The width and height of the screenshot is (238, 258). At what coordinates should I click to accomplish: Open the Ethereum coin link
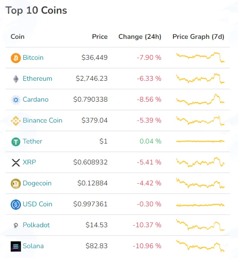click(37, 79)
